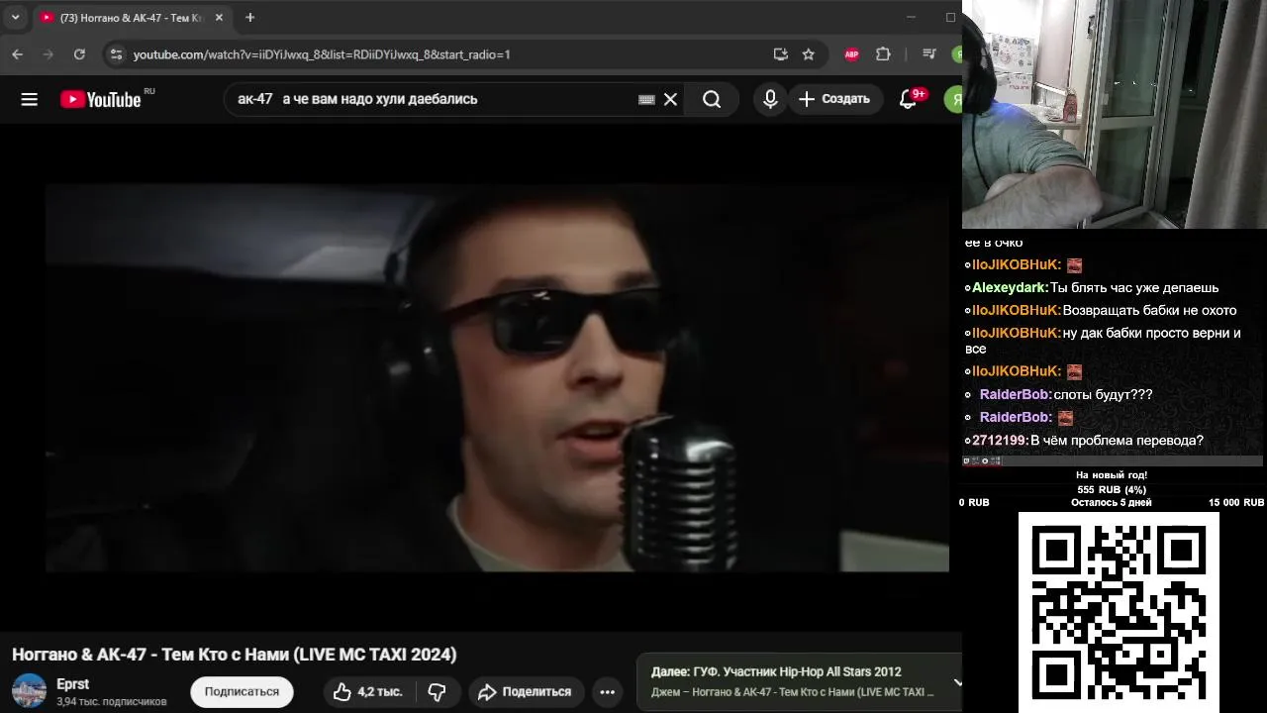Click the webcam overlay feed
This screenshot has height=713, width=1267.
coord(1115,114)
